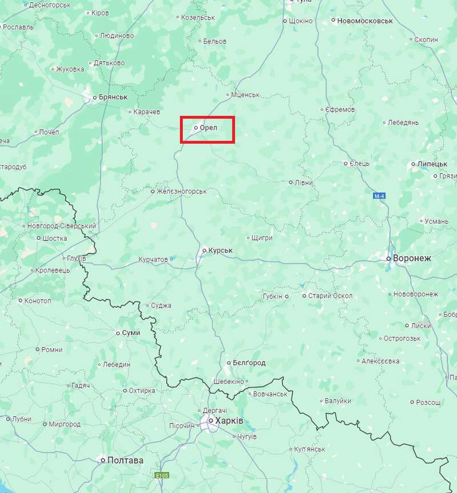Image resolution: width=457 pixels, height=493 pixels.
Task: Select the Курськ city marker
Action: (x=205, y=251)
